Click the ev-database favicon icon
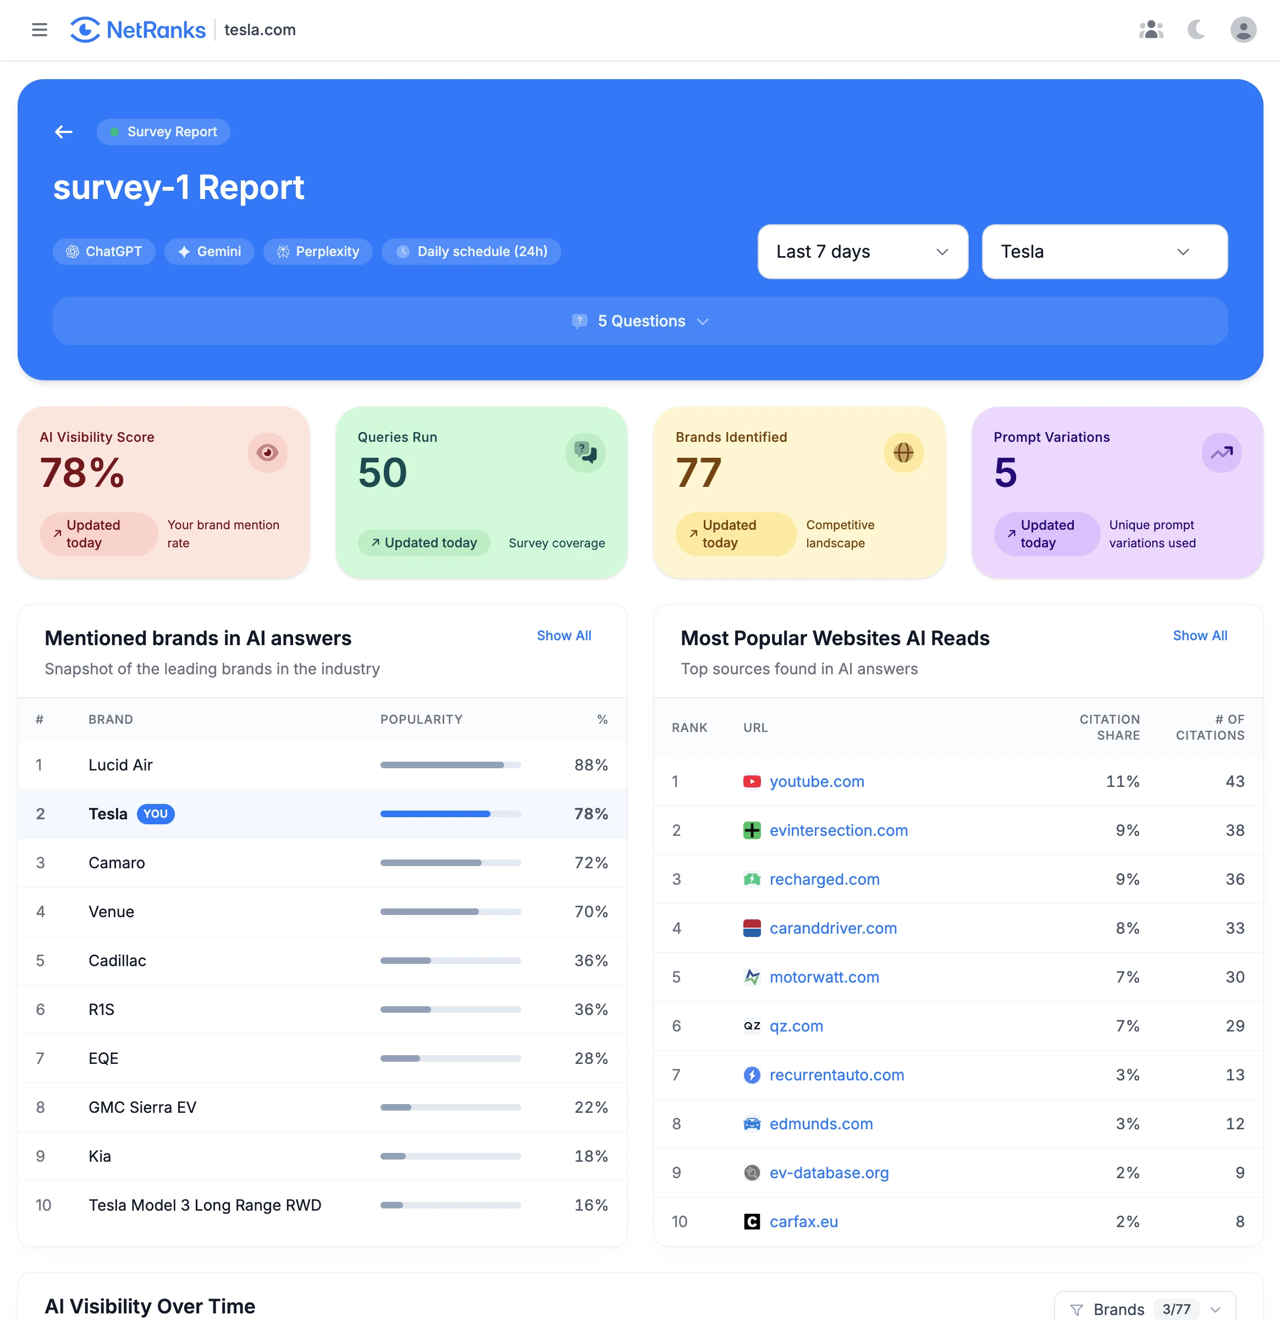The width and height of the screenshot is (1280, 1320). point(752,1173)
